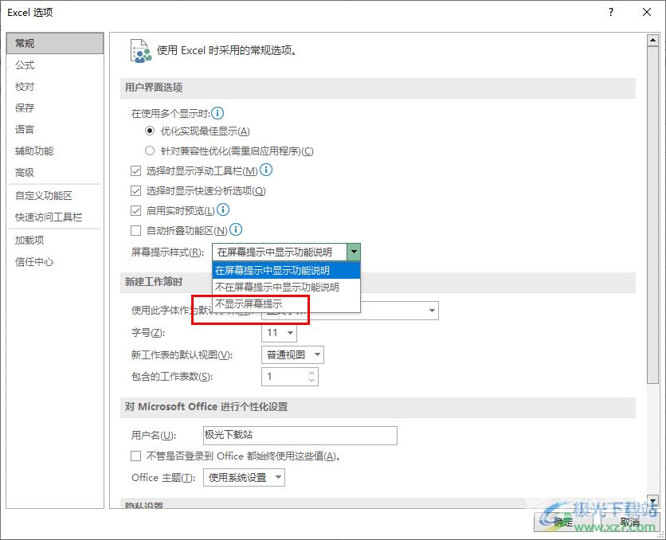The height and width of the screenshot is (540, 666).
Task: Click the info icon beside 启用实时预览
Action: click(223, 209)
